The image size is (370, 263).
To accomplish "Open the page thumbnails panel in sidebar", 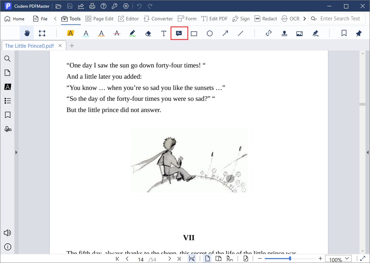I will pyautogui.click(x=7, y=73).
